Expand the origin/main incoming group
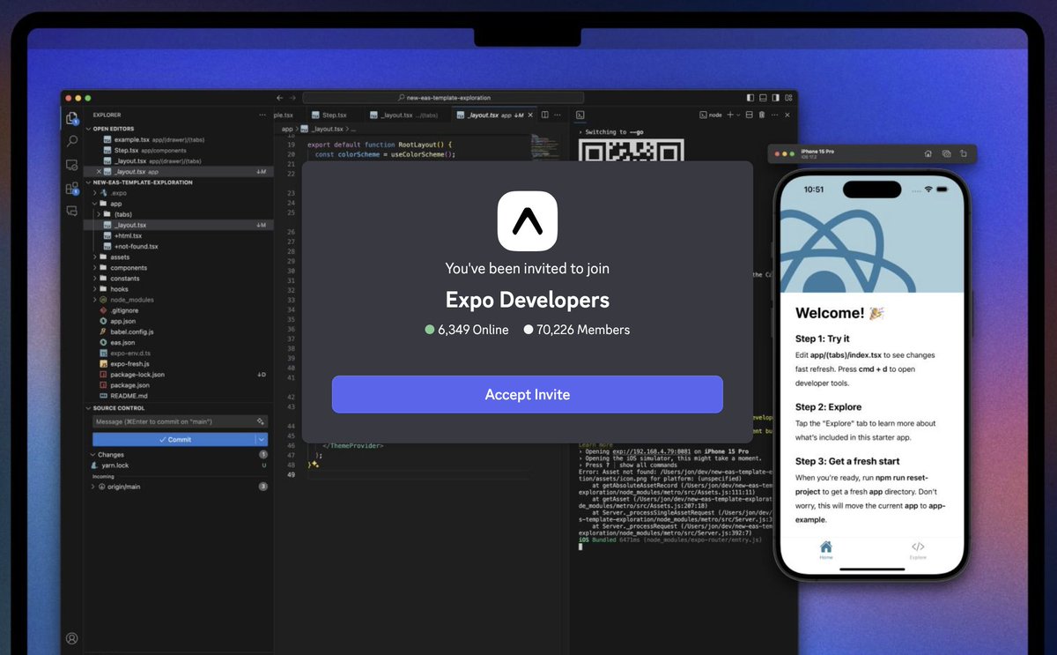 click(x=92, y=487)
